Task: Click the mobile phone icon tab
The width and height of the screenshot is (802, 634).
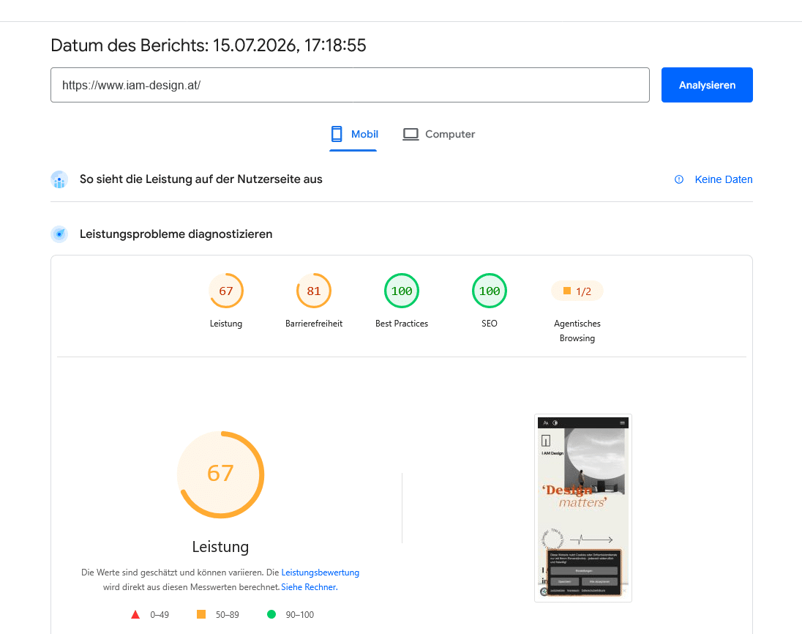Action: tap(337, 134)
